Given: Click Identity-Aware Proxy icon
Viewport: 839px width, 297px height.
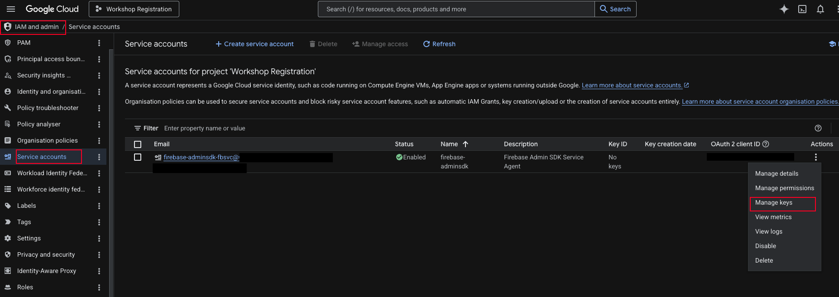Looking at the screenshot, I should [x=8, y=271].
